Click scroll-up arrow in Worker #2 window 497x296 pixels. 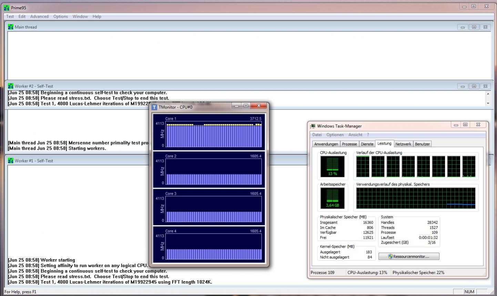click(488, 94)
